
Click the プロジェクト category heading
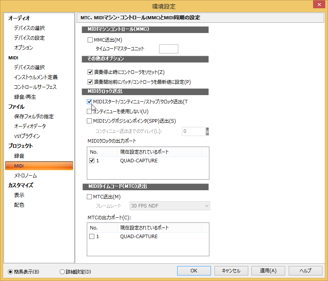point(20,146)
